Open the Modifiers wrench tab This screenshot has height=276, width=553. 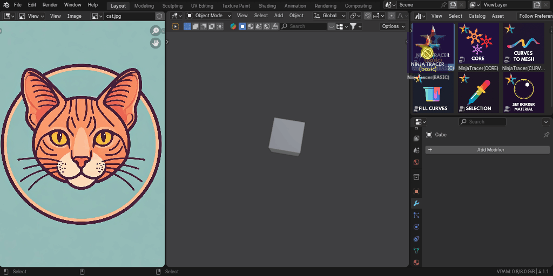point(416,203)
